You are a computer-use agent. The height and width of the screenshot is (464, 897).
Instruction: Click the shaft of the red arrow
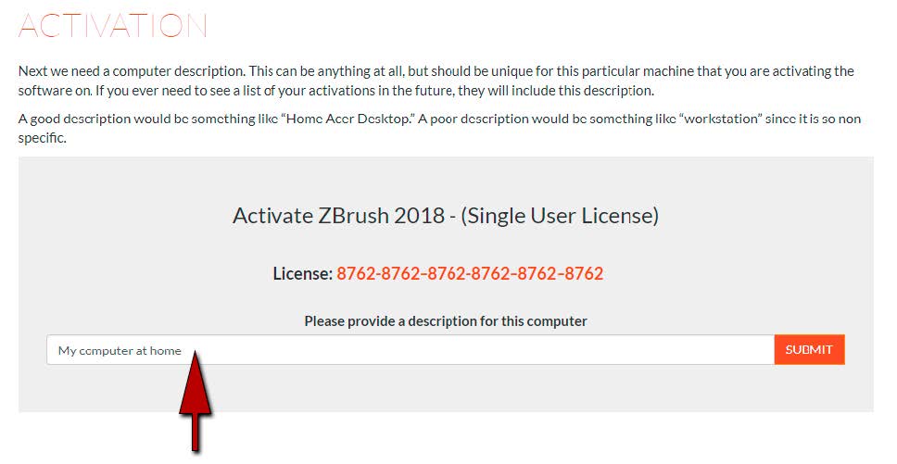click(196, 432)
